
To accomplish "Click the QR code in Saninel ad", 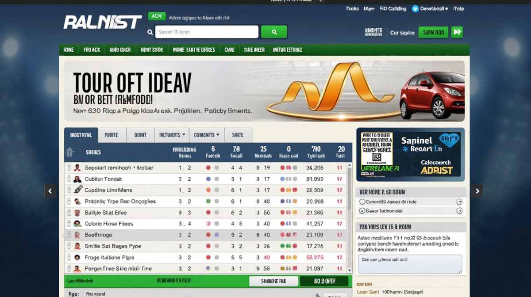I will point(377,157).
